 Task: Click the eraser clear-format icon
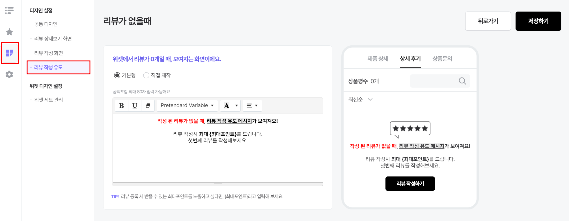coord(148,105)
